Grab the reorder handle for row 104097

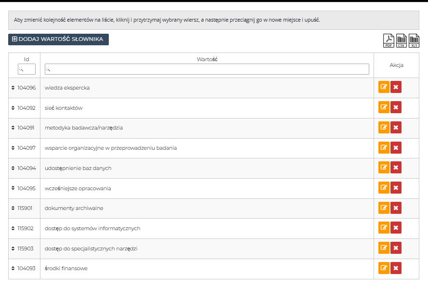point(13,148)
